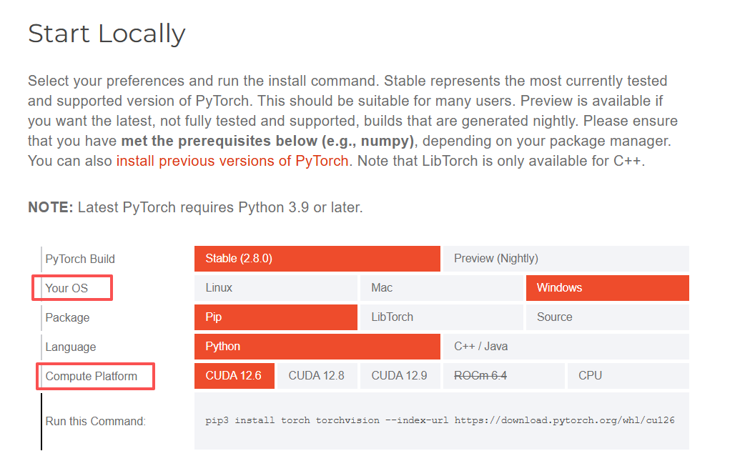Select the LibTorch package option
This screenshot has width=745, height=476.
pyautogui.click(x=441, y=317)
